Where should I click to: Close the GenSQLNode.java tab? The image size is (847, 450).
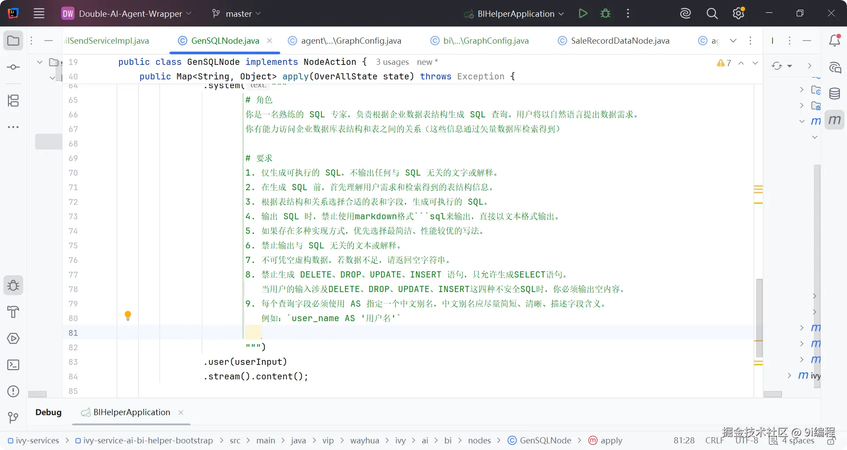point(270,41)
